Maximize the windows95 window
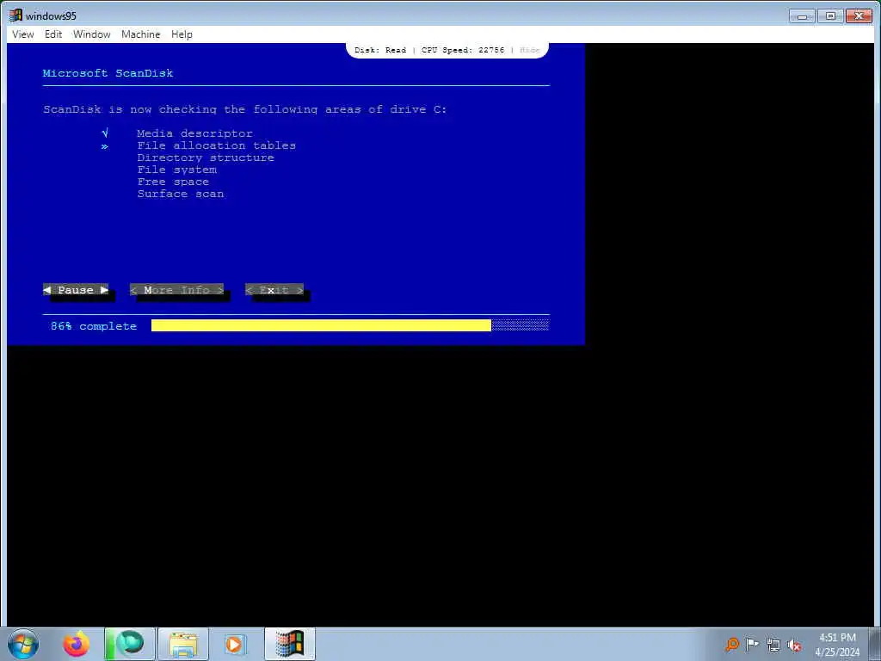The image size is (881, 661). (830, 15)
